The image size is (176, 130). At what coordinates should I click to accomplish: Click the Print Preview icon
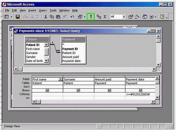point(32,17)
